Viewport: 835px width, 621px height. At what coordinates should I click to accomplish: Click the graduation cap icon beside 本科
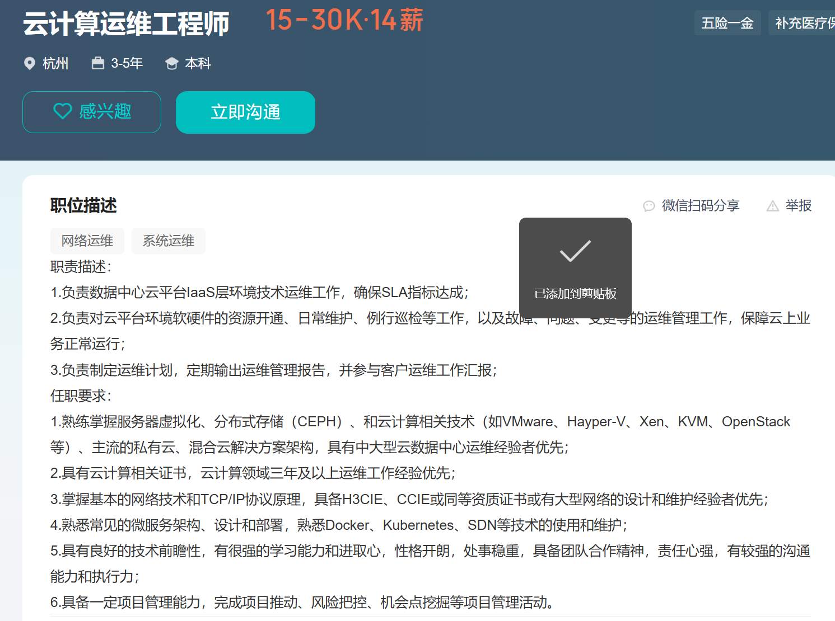pyautogui.click(x=172, y=63)
